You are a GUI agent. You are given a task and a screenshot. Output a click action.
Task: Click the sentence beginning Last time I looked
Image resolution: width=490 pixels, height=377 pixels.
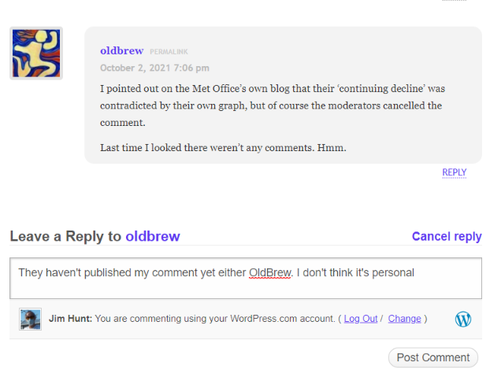click(x=223, y=147)
